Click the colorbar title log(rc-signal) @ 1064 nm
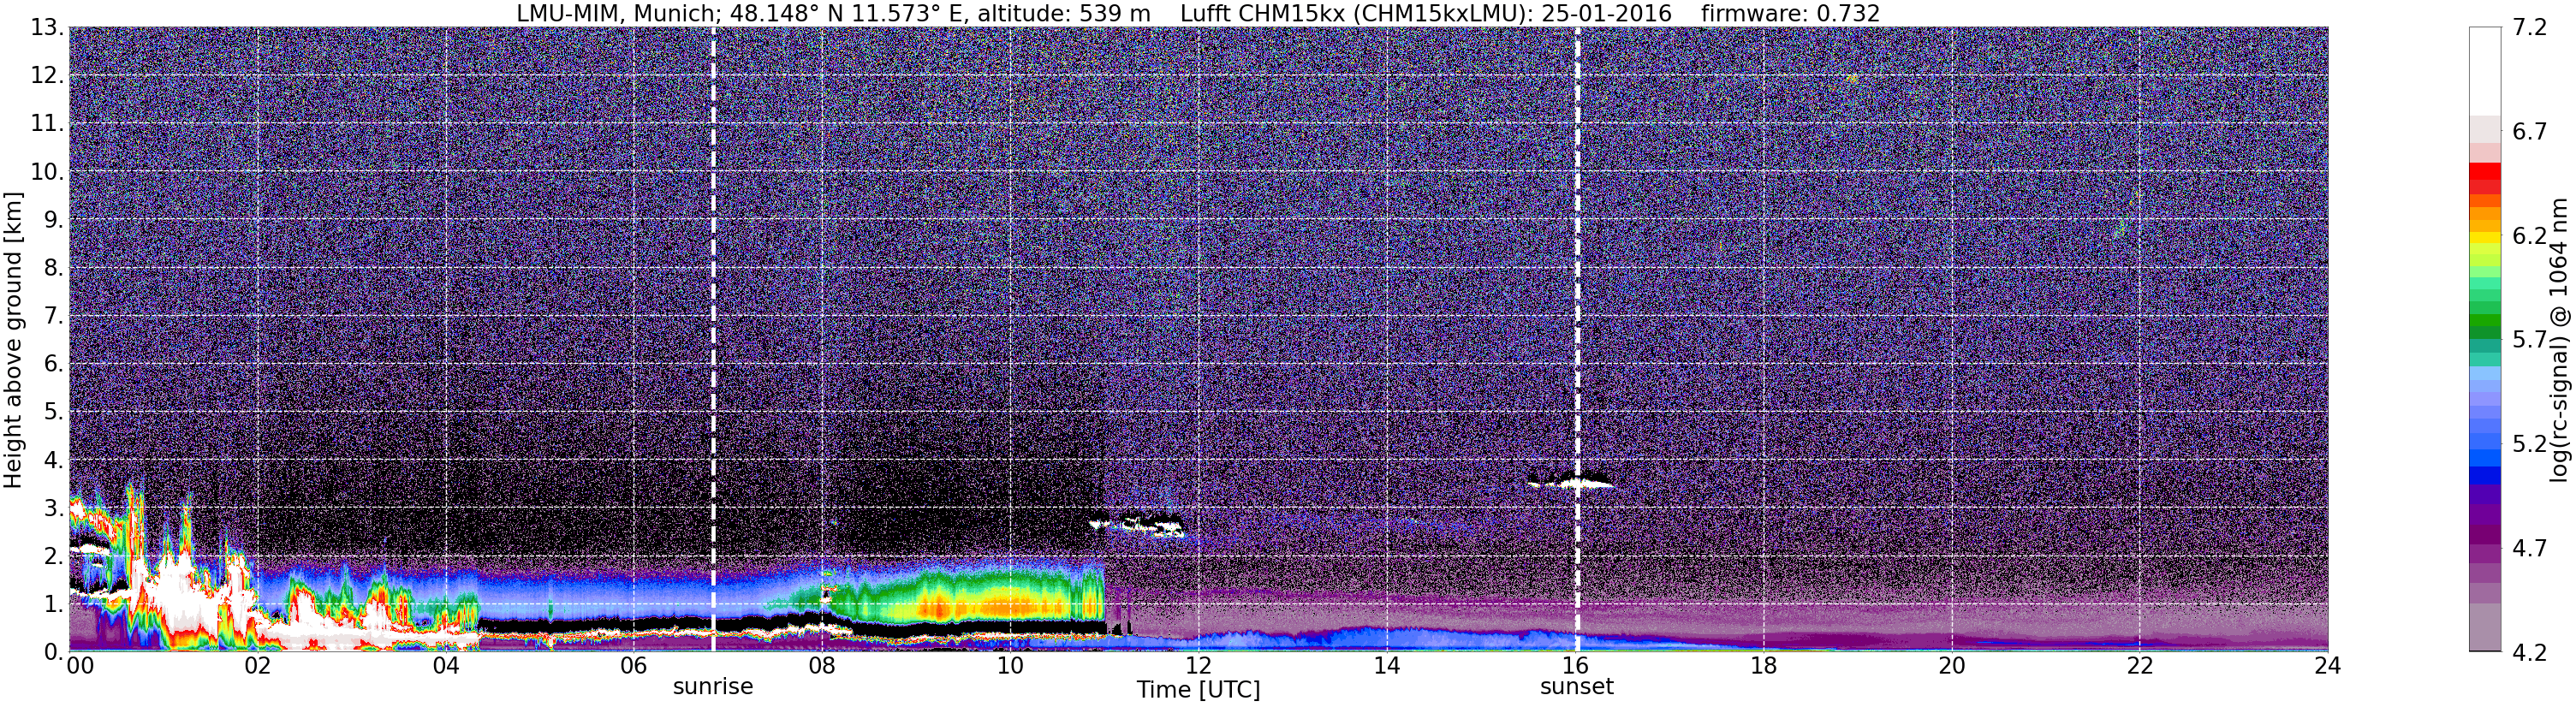 click(2561, 339)
